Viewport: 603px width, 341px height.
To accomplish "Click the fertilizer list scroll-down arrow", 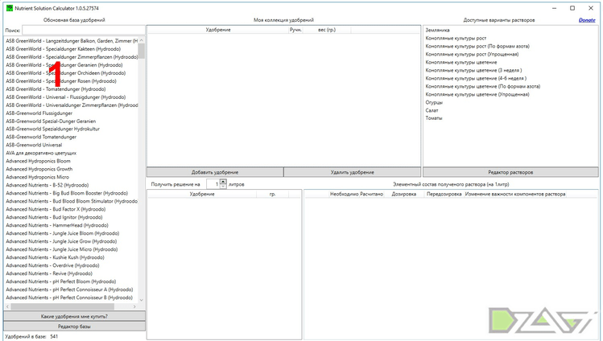I will (x=141, y=300).
